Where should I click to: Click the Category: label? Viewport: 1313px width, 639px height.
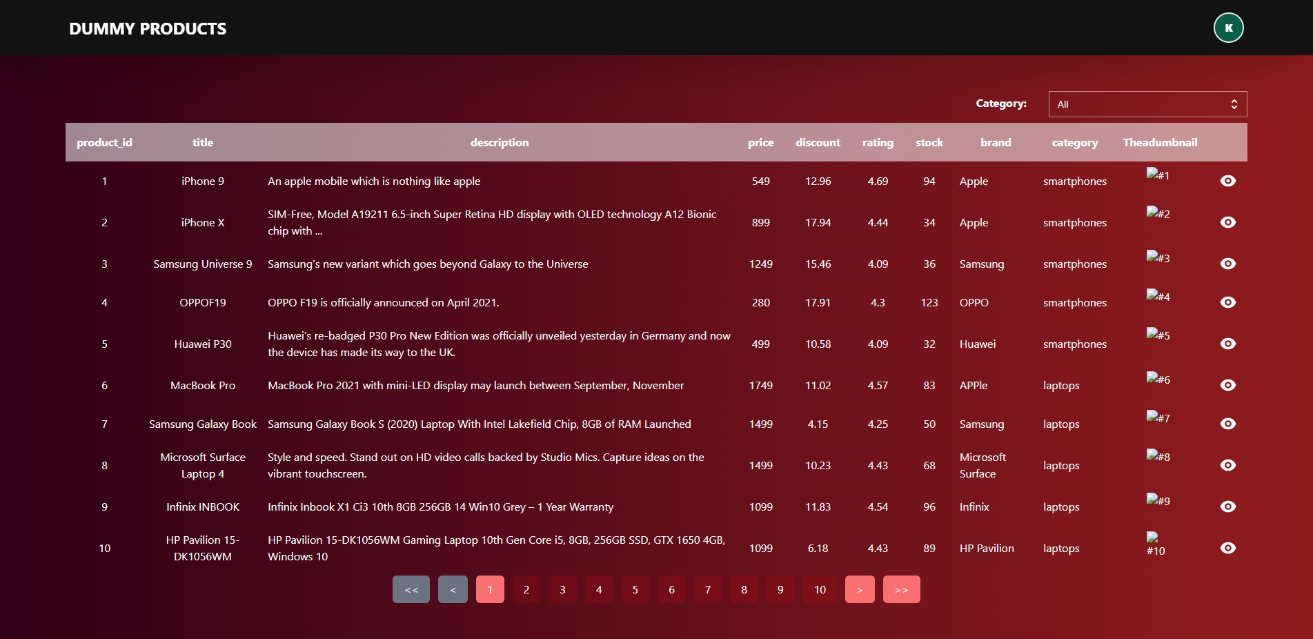coord(1001,104)
